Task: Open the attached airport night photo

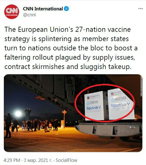Action: (x=73, y=113)
